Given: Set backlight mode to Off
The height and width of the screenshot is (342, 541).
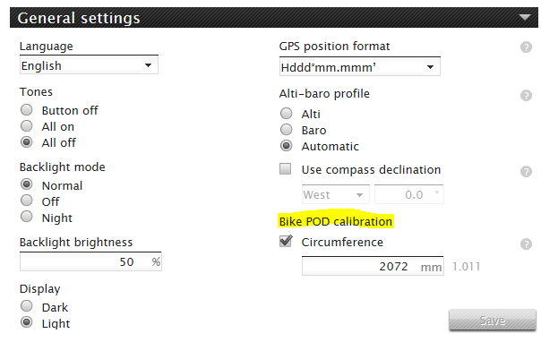Looking at the screenshot, I should pyautogui.click(x=27, y=201).
